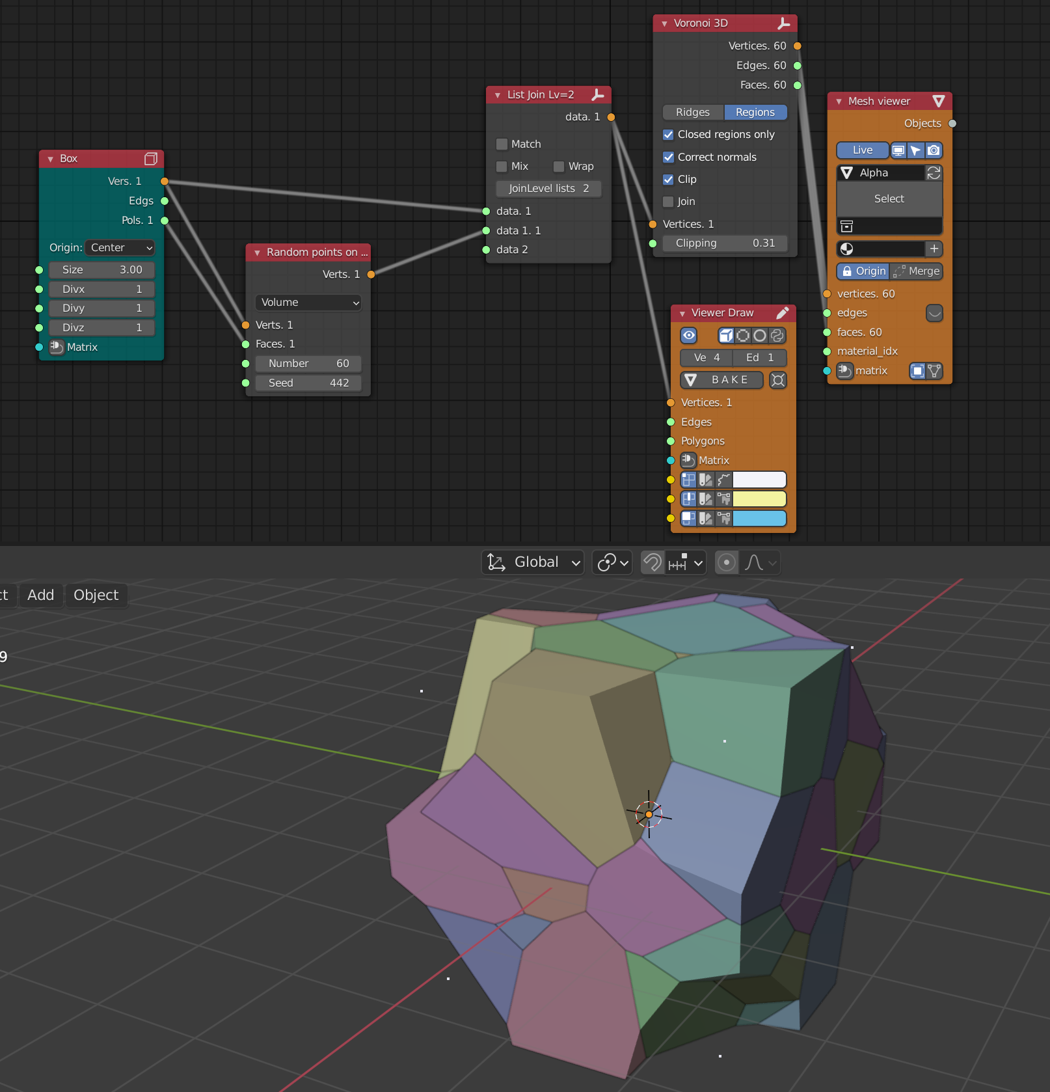This screenshot has height=1092, width=1050.
Task: Click the box icon on the Box node header
Action: (151, 158)
